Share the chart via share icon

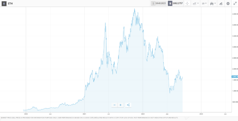pyautogui.click(x=128, y=105)
